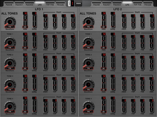This screenshot has height=117, width=157.
Task: Adjust LFO 2 Tone 3 Pitch depth slider
Action: point(124,85)
